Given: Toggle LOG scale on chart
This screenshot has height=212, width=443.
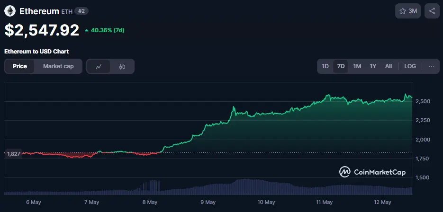Looking at the screenshot, I should tap(410, 66).
